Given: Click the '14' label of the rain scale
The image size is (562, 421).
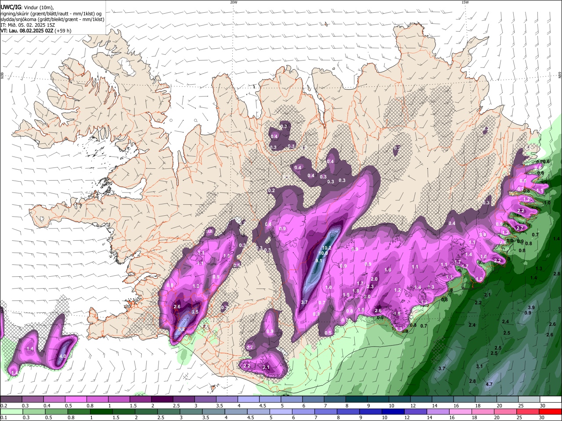Looking at the screenshot, I should (429, 418).
